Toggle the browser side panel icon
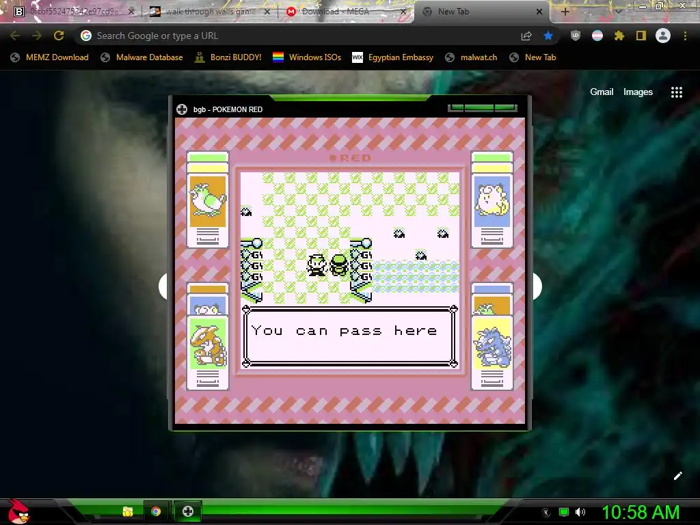700x525 pixels. (x=641, y=36)
